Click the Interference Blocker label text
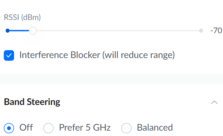 [x=59, y=55]
